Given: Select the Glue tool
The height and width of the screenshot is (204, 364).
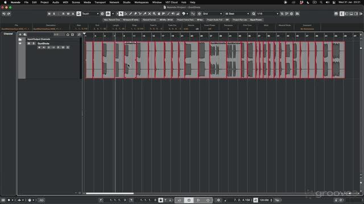Looking at the screenshot, I should point(145,14).
